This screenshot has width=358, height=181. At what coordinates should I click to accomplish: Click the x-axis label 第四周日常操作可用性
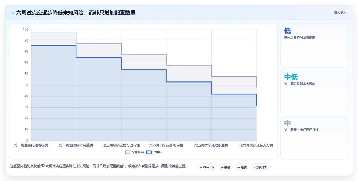166,145
